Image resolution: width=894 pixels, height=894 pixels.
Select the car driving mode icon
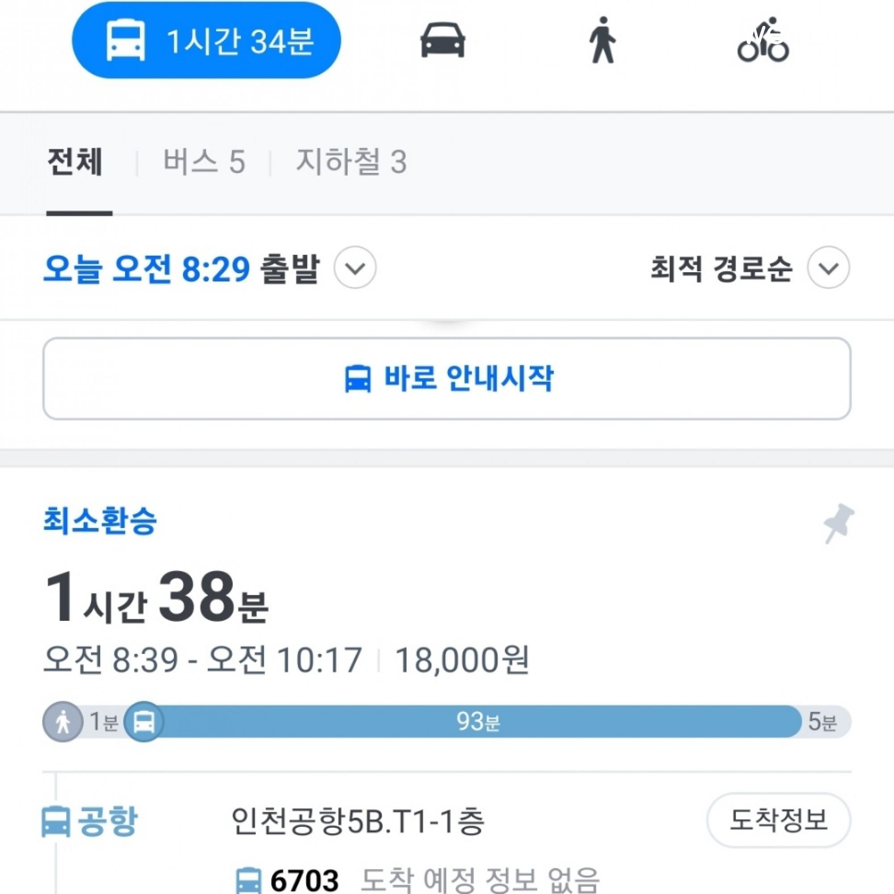(x=443, y=40)
